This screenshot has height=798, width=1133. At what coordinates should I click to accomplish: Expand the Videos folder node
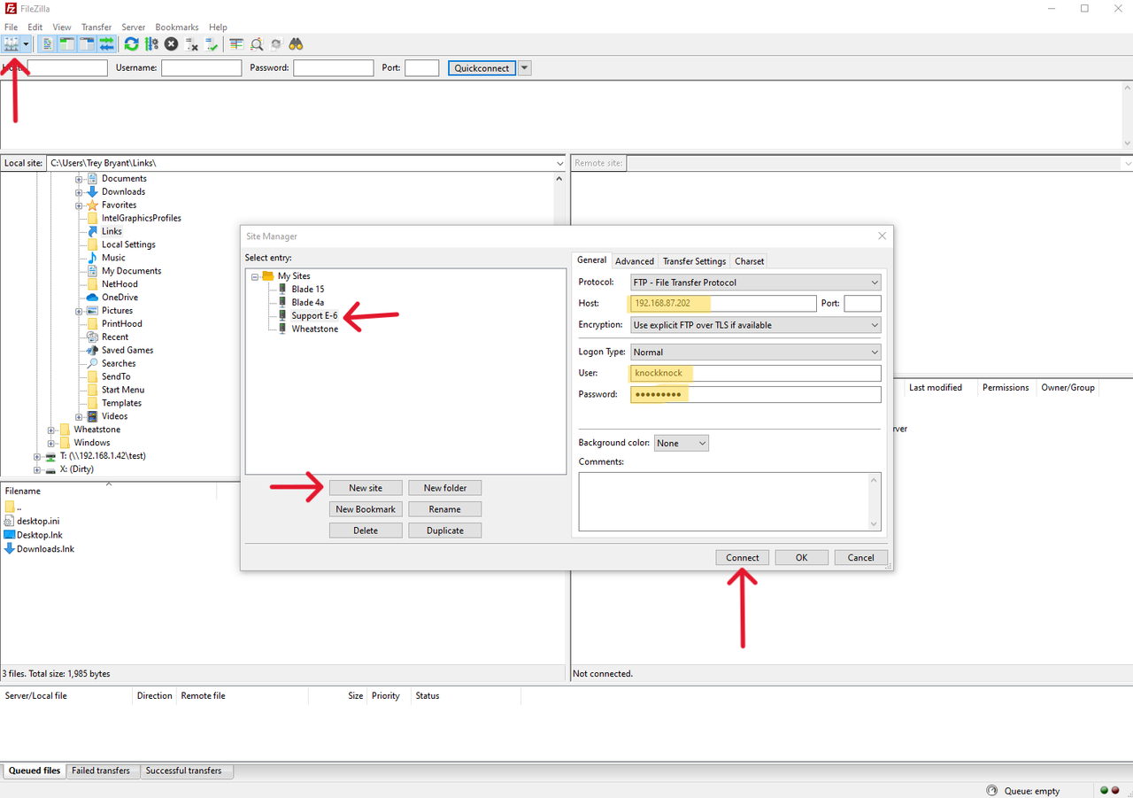coord(79,416)
